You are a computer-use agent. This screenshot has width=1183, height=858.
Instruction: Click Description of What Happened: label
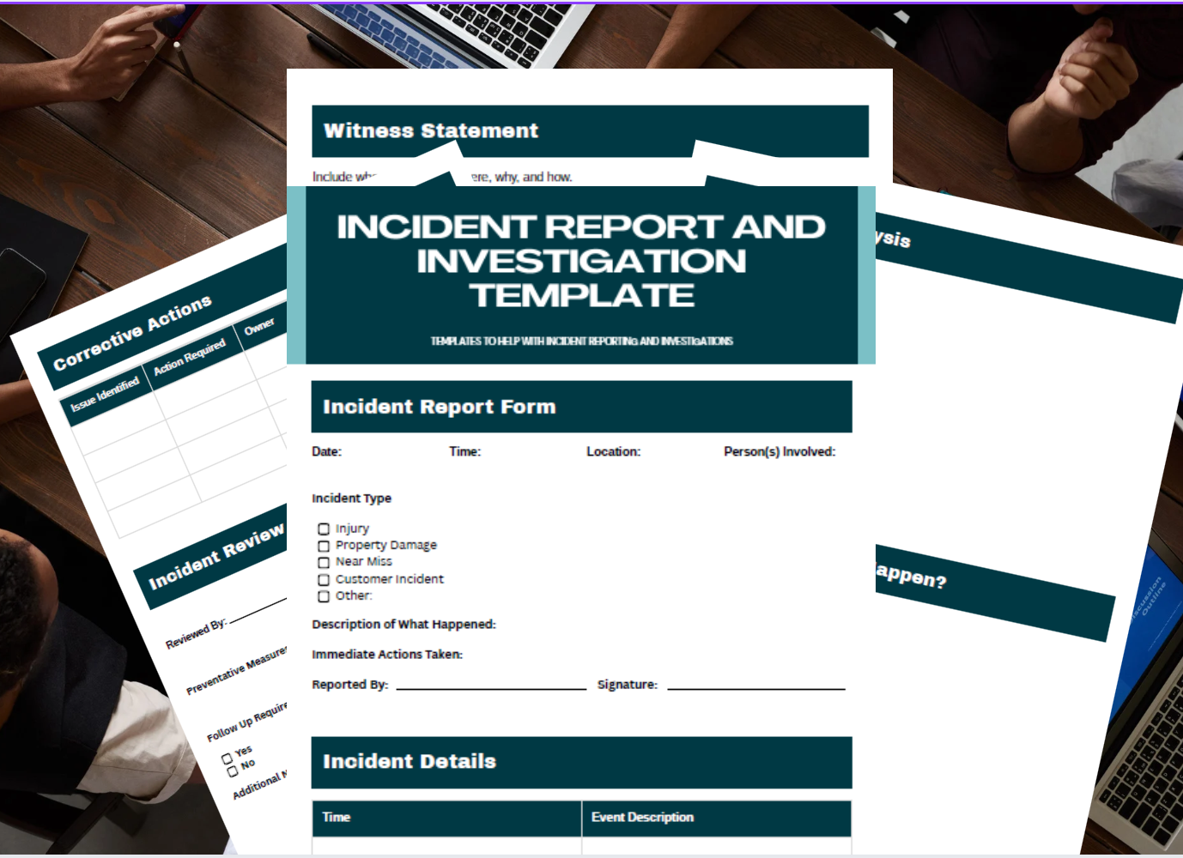pyautogui.click(x=403, y=625)
